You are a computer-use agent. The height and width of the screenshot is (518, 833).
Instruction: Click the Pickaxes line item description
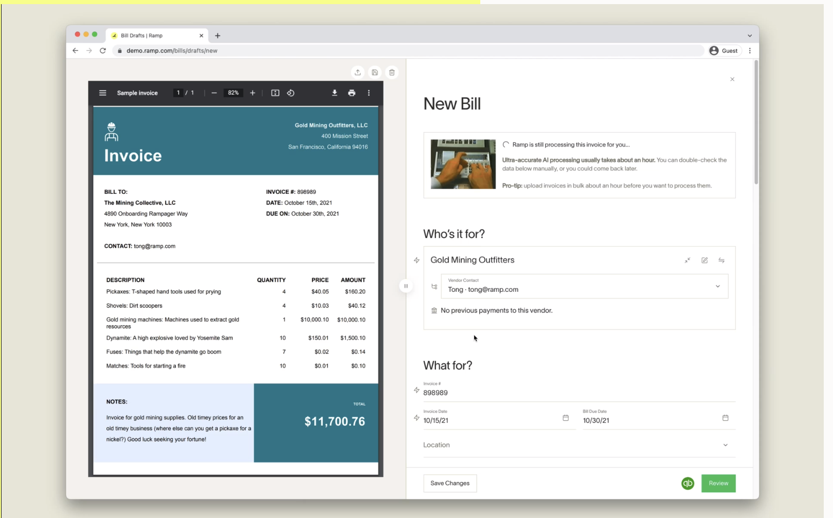tap(164, 291)
